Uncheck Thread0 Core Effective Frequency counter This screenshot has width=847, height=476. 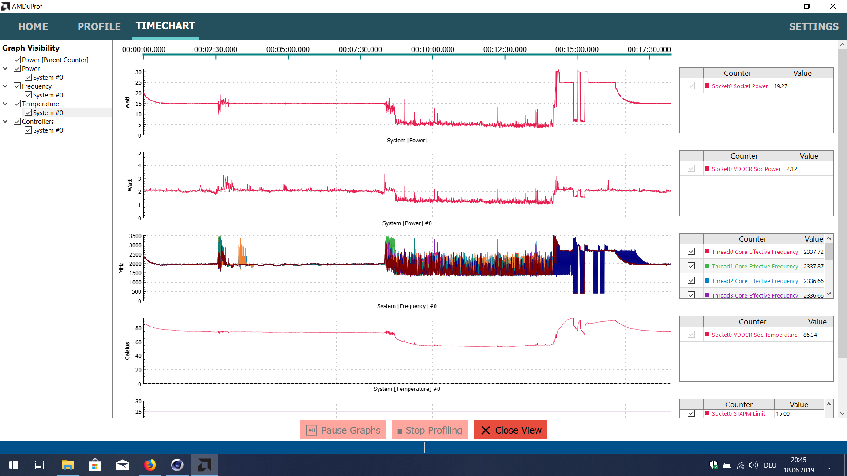coord(691,251)
